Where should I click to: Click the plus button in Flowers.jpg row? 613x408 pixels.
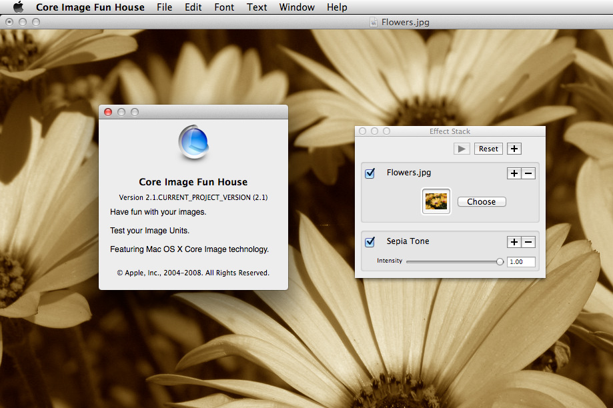click(x=514, y=173)
